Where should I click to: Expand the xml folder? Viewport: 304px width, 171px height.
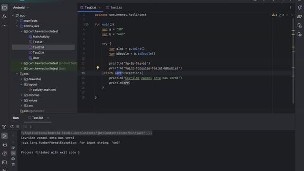pos(21,105)
